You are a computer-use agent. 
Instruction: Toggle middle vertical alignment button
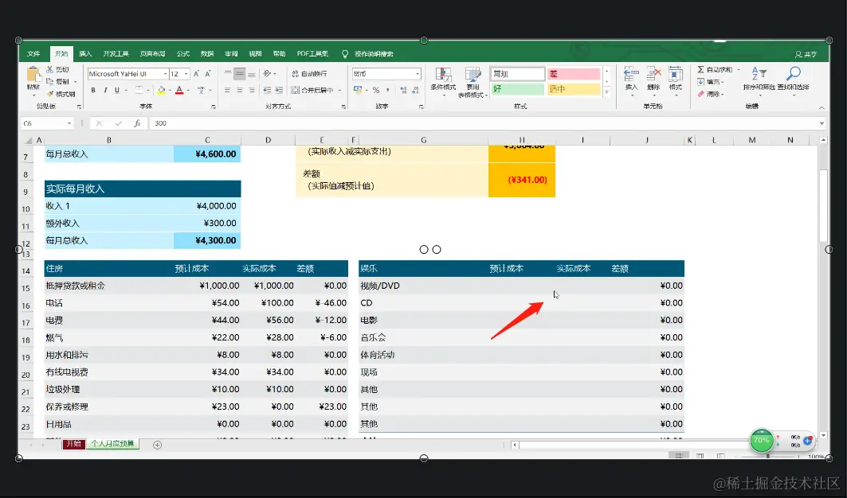(x=239, y=73)
